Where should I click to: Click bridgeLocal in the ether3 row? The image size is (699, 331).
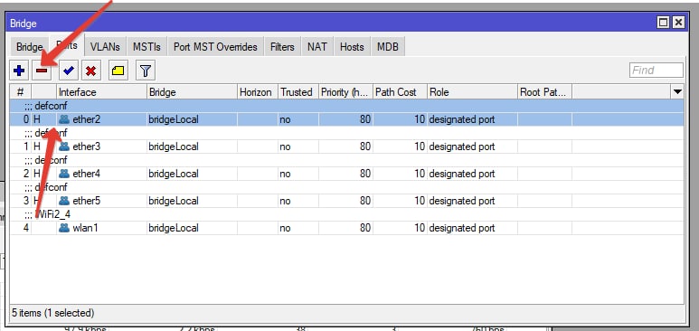click(174, 147)
